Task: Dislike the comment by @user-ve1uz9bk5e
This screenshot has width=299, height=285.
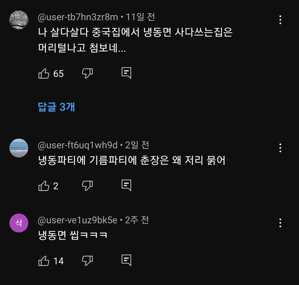Action: pos(87,260)
